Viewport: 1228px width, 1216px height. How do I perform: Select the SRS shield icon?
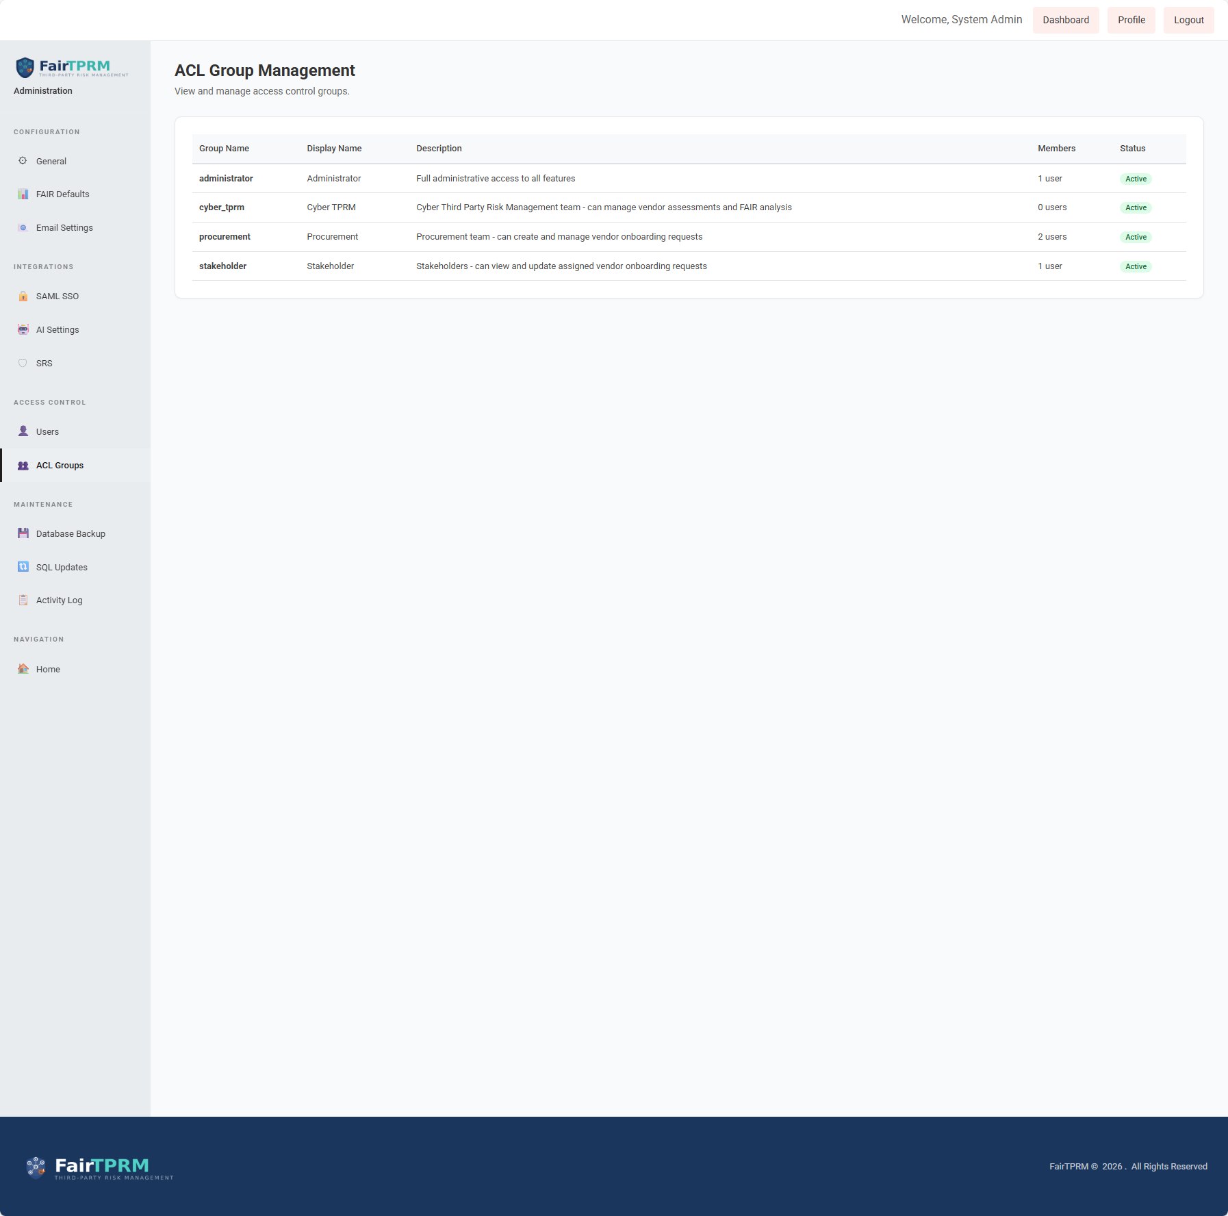pyautogui.click(x=23, y=364)
